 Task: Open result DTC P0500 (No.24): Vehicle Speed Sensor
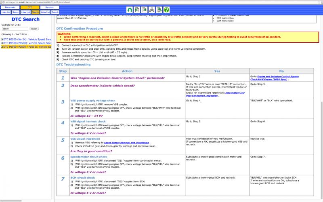coord(27,39)
